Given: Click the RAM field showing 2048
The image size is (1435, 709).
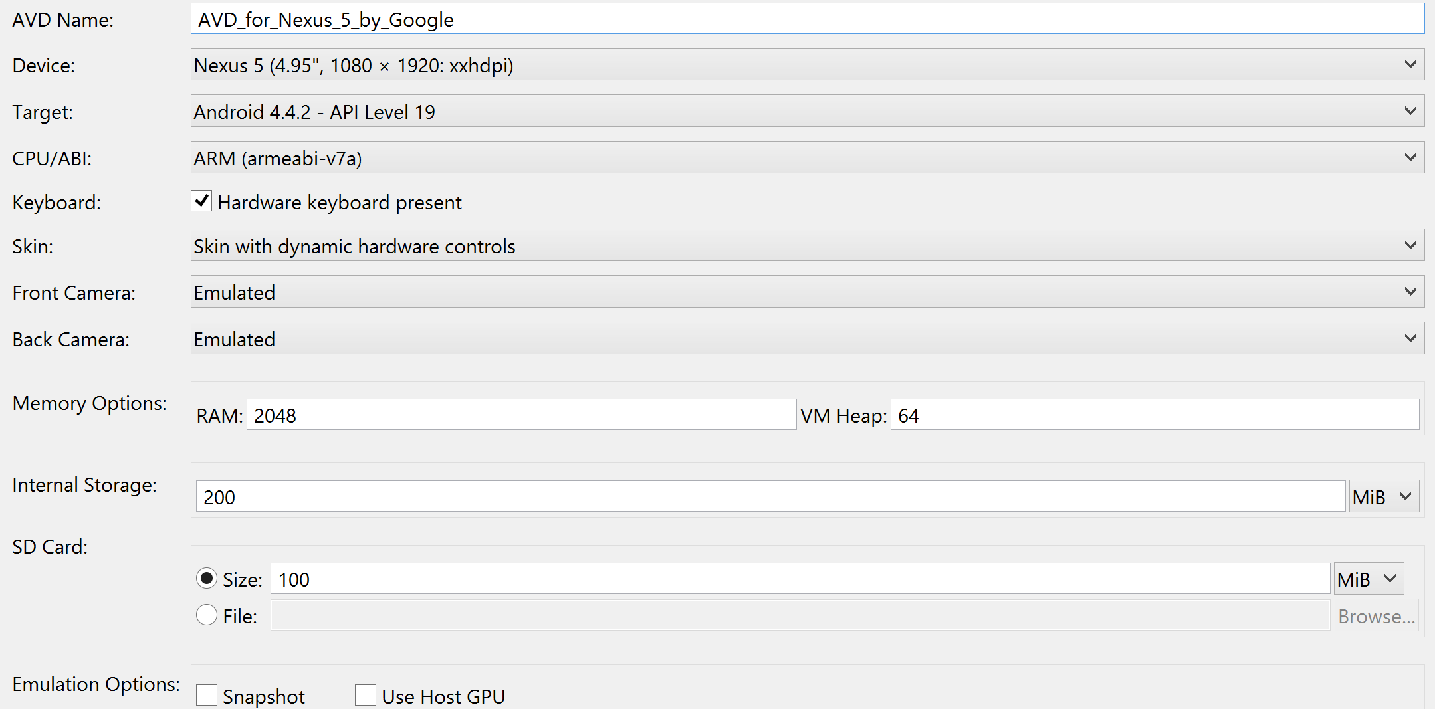Looking at the screenshot, I should (521, 415).
